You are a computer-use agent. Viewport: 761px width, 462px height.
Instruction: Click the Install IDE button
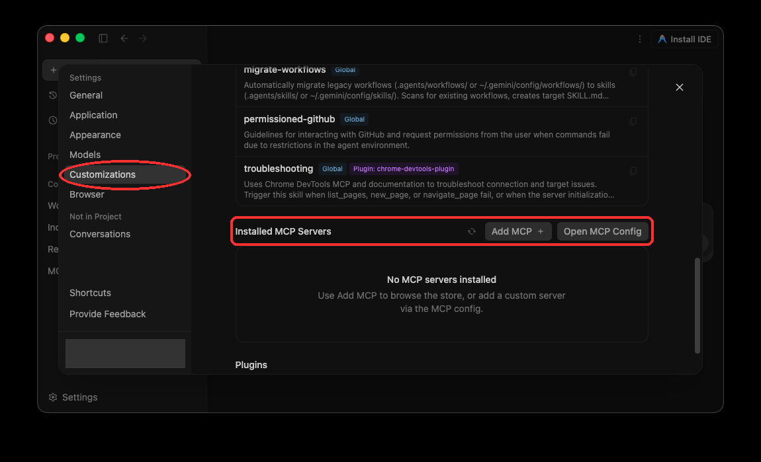pos(684,39)
